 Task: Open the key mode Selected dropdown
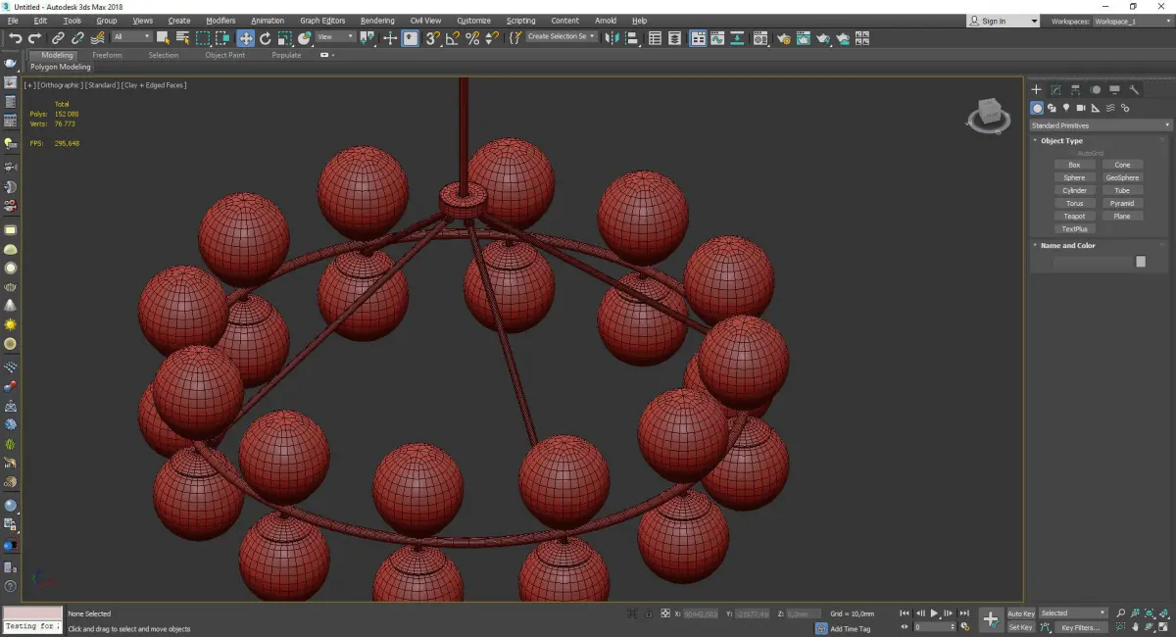1073,613
